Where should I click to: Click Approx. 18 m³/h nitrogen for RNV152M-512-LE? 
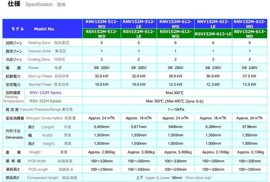(x=139, y=118)
